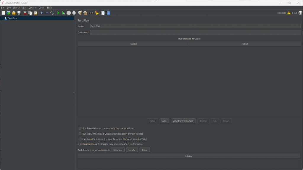Viewport: 303px width, 170px height.
Task: Collapse all nodes with minus icon
Action: pos(47,13)
